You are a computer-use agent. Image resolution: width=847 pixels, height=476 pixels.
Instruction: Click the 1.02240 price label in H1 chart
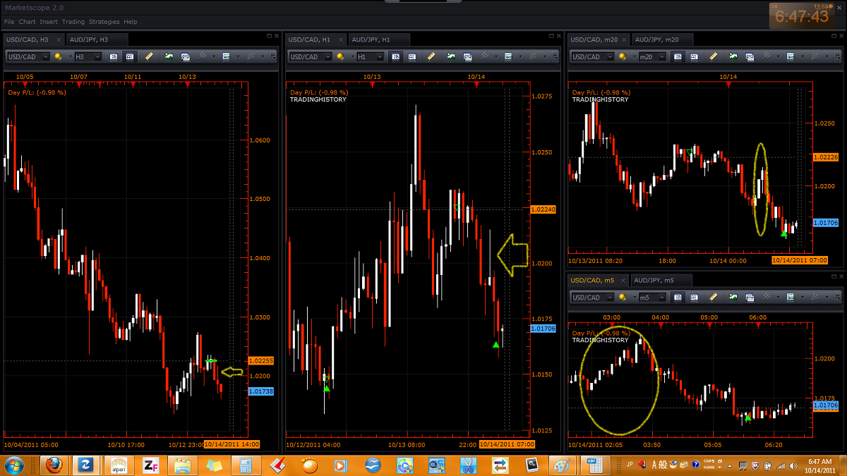click(x=543, y=209)
